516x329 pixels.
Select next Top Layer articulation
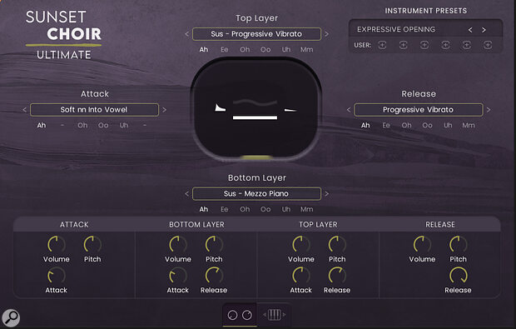(326, 34)
